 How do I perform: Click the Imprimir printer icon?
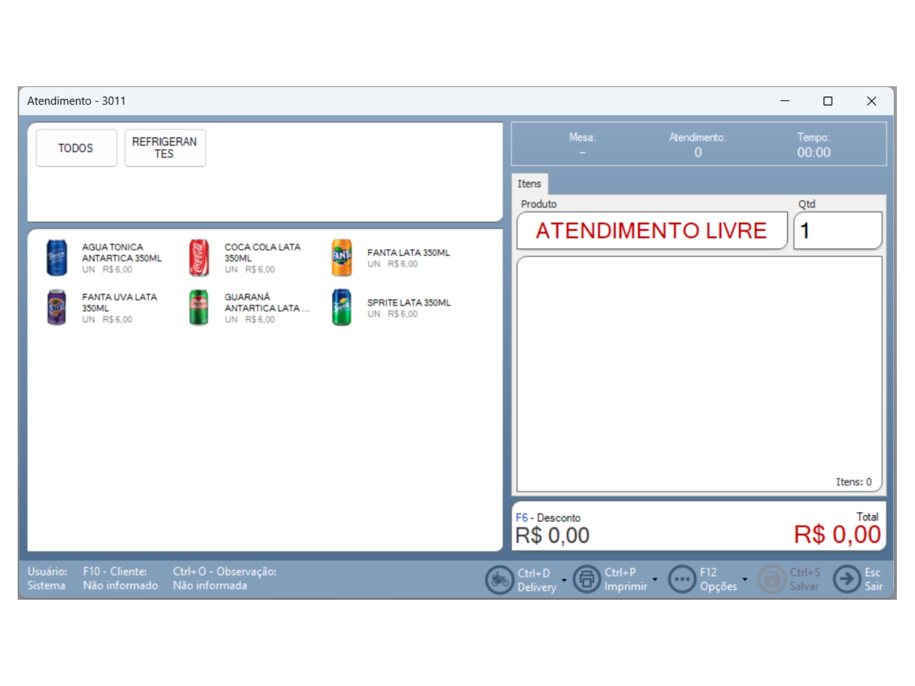[587, 579]
